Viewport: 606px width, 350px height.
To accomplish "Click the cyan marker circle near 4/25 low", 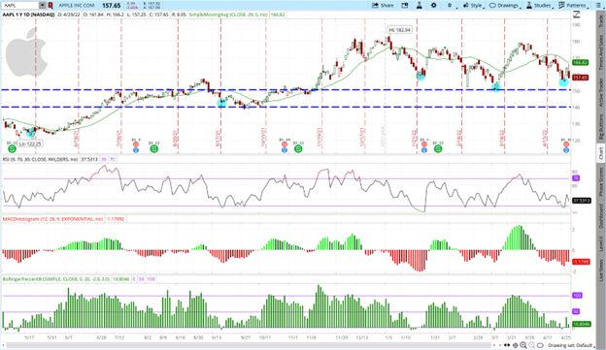I will point(563,81).
